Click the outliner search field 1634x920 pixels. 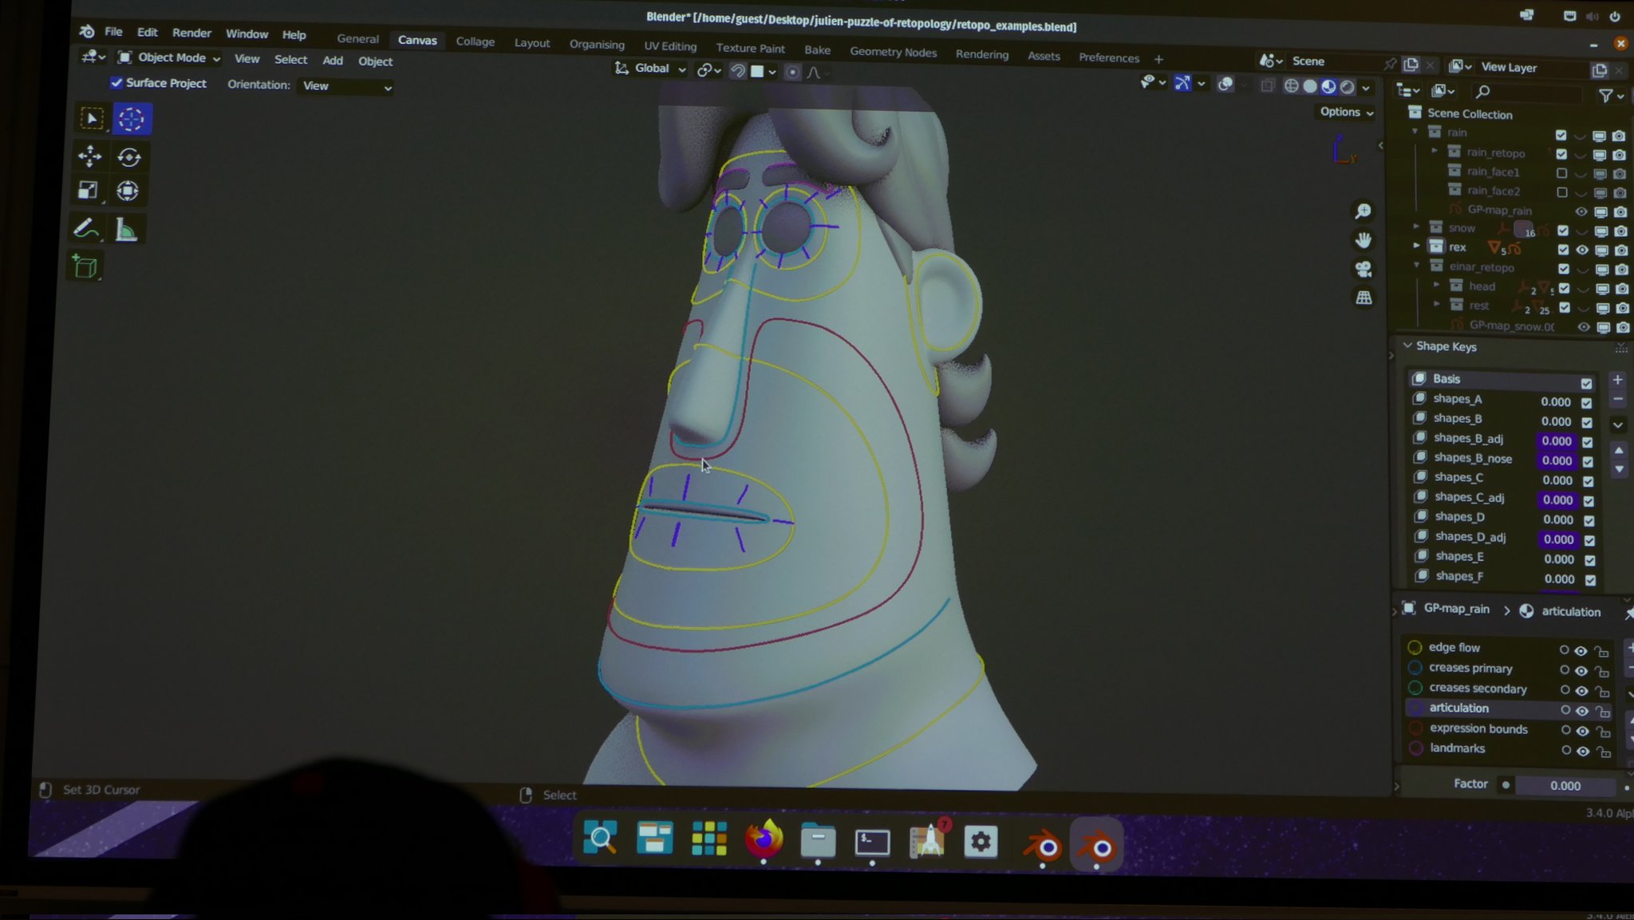1526,93
